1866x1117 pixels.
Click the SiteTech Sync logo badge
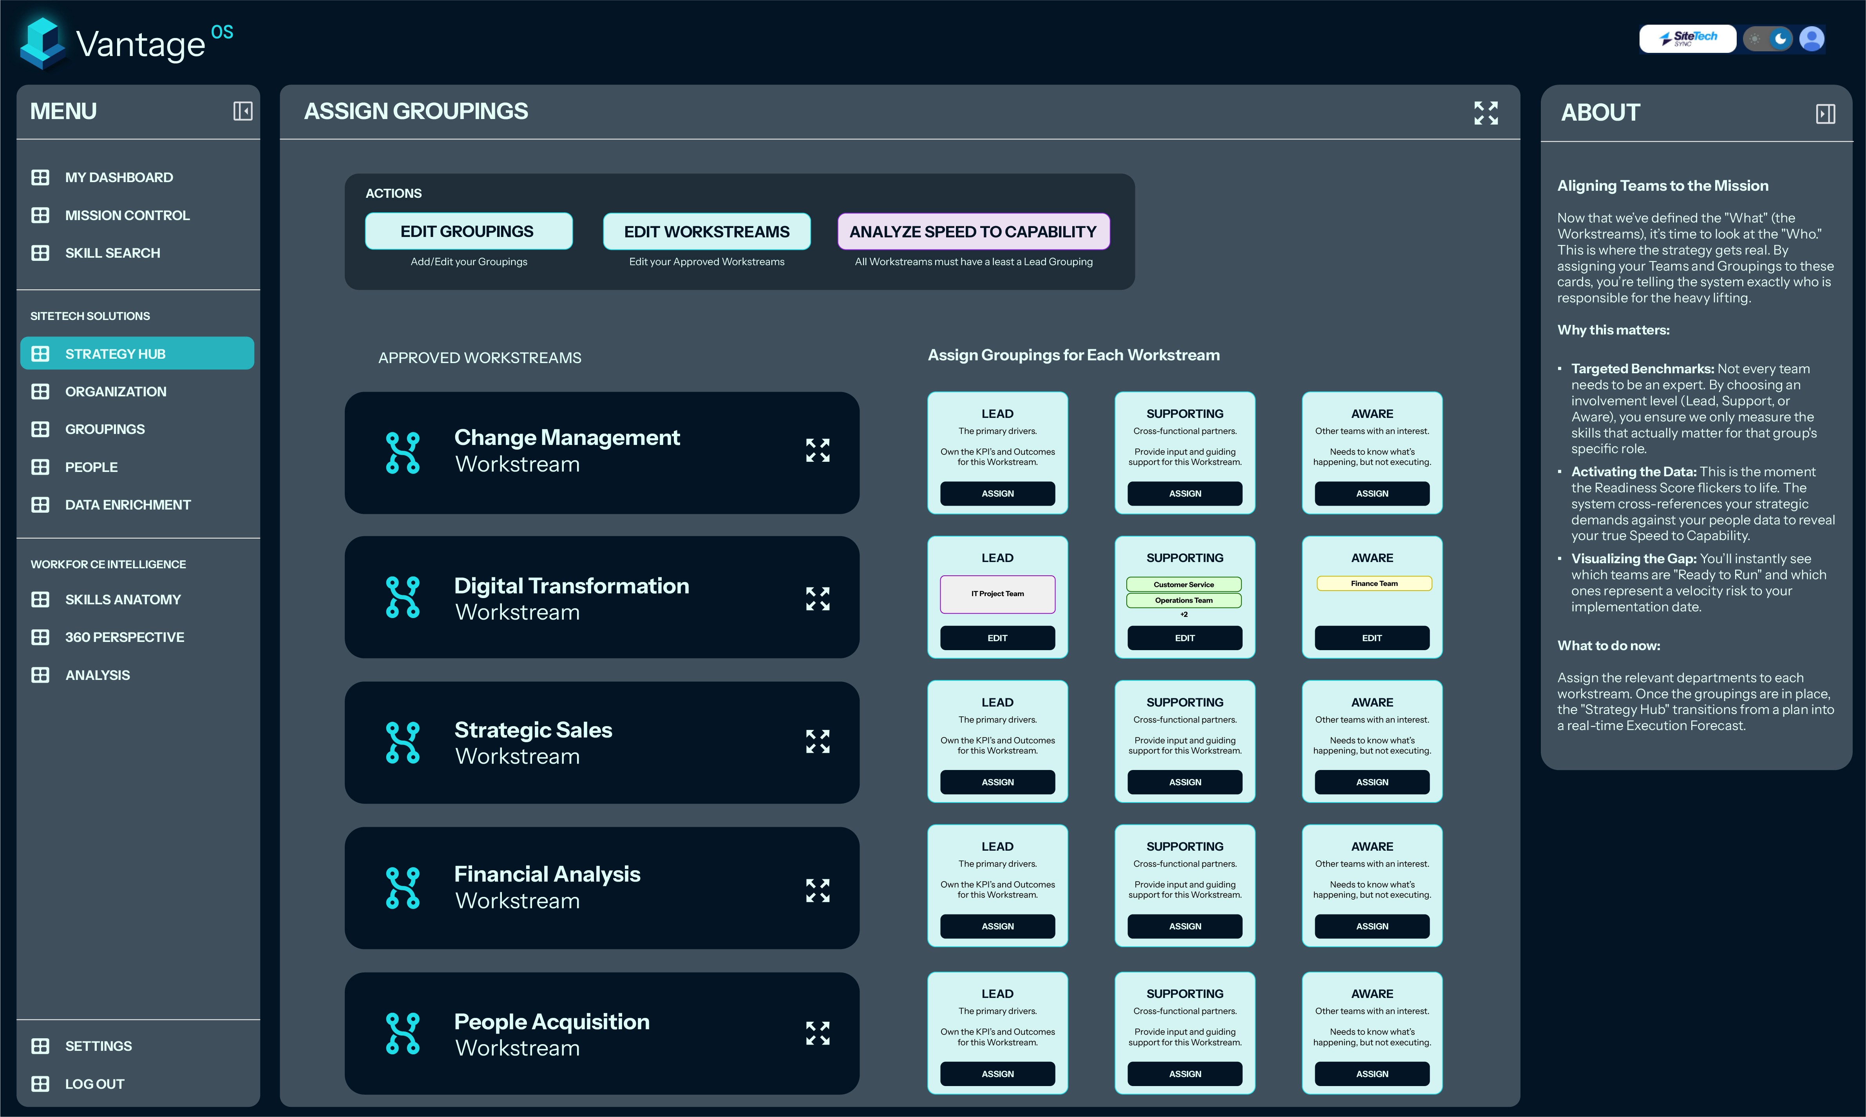[1687, 38]
